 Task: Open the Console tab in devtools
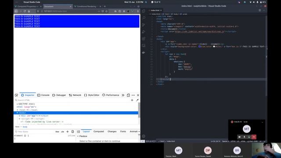(x=43, y=95)
